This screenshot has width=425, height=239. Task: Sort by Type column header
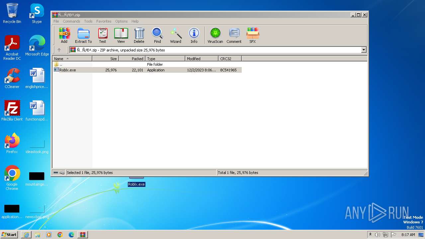coord(165,58)
